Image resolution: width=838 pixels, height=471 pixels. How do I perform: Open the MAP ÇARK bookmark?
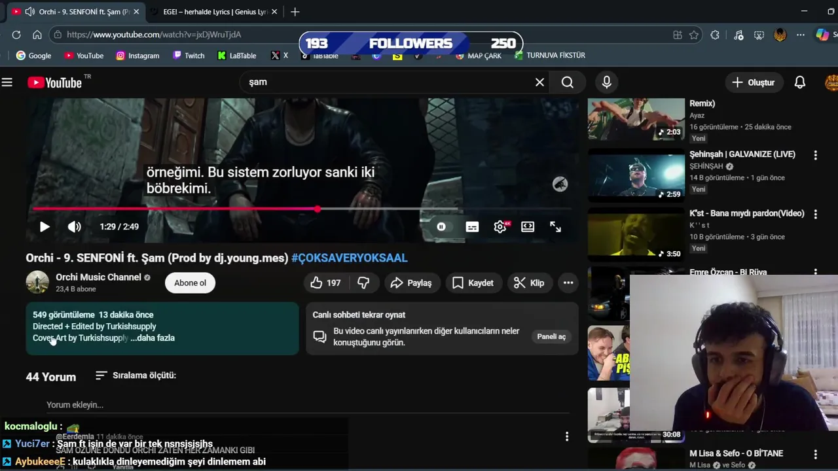pos(478,56)
